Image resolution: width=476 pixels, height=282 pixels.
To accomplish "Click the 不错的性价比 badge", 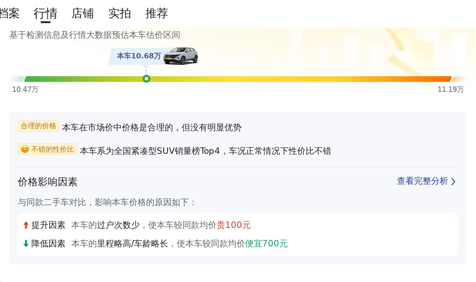I will click(x=47, y=149).
